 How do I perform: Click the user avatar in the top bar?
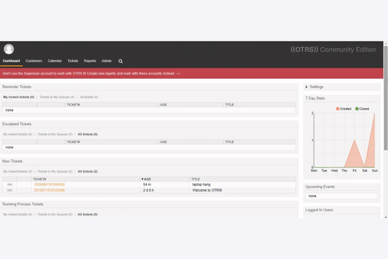pos(9,49)
